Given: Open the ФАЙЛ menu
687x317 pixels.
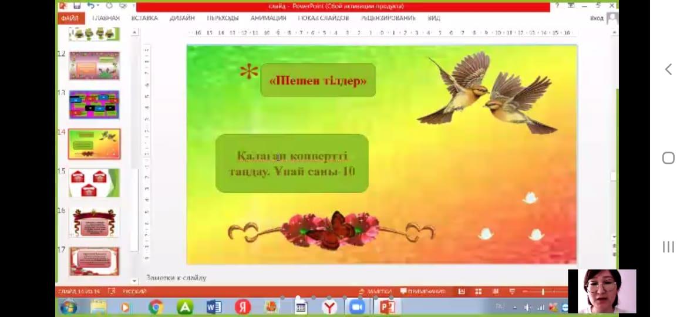Looking at the screenshot, I should tap(69, 18).
